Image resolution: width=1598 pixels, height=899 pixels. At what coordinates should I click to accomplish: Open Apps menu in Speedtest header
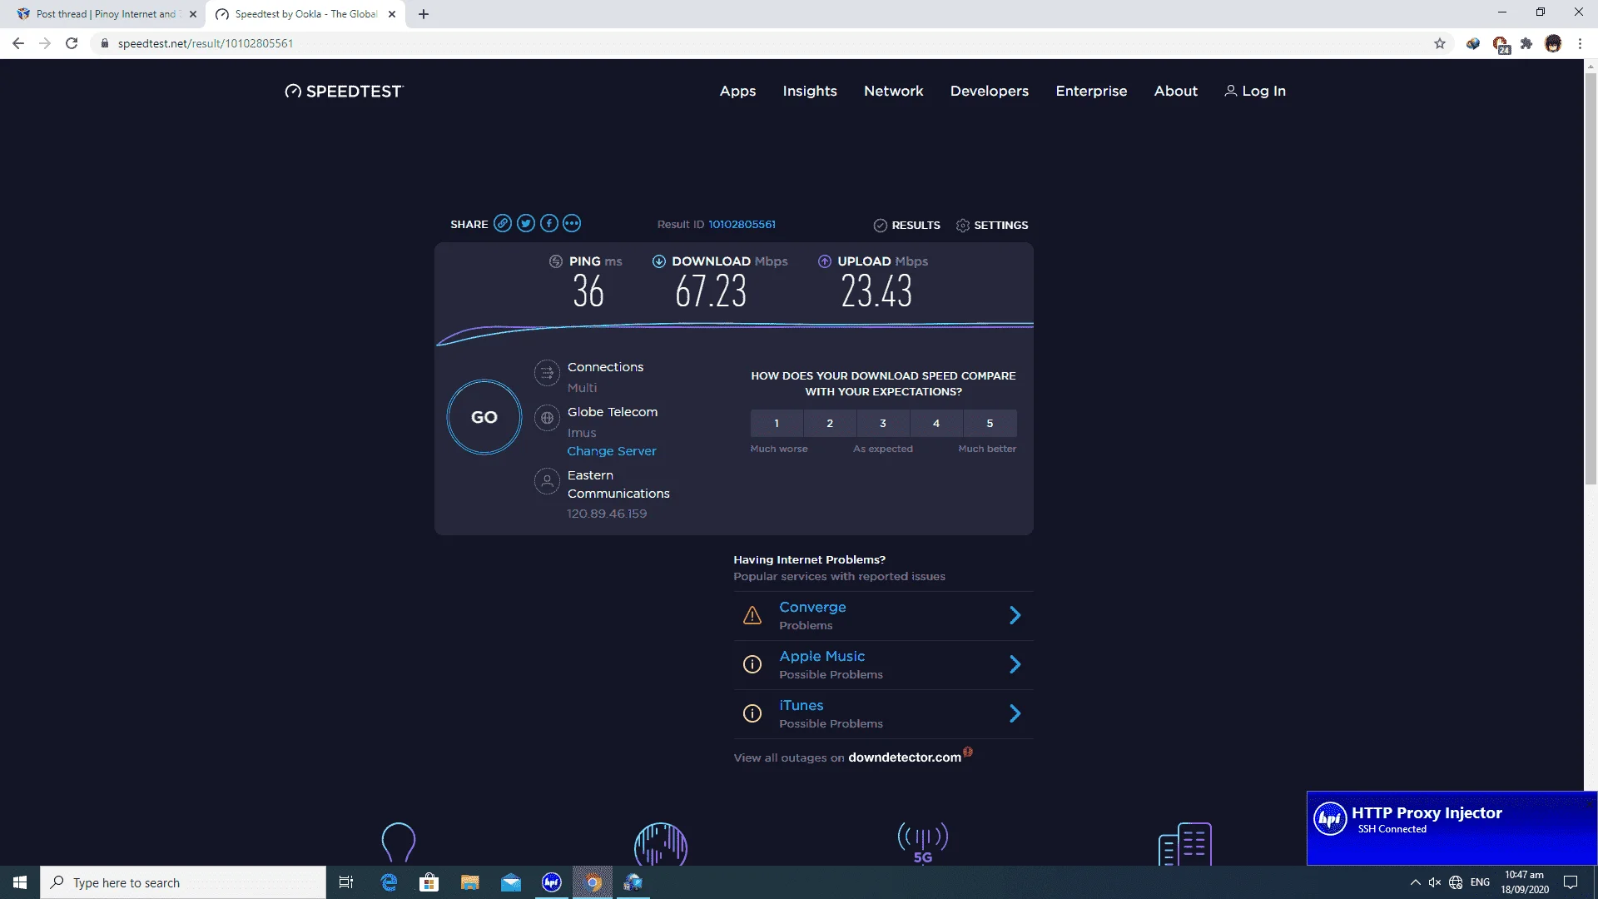click(737, 91)
